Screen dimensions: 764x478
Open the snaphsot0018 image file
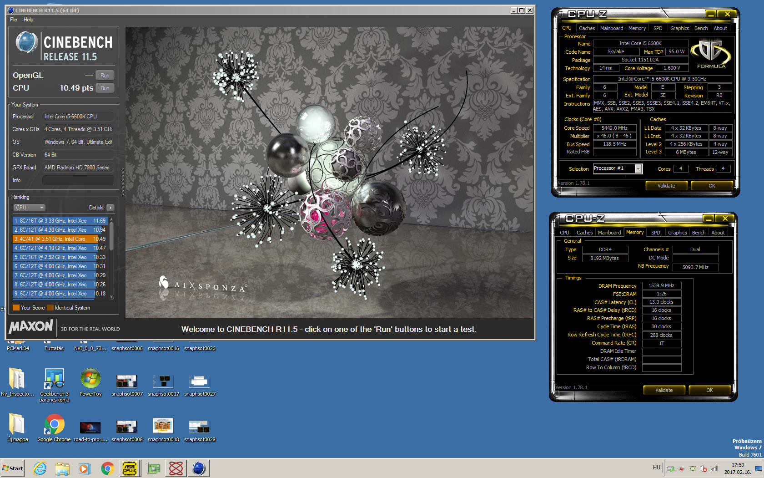point(163,431)
